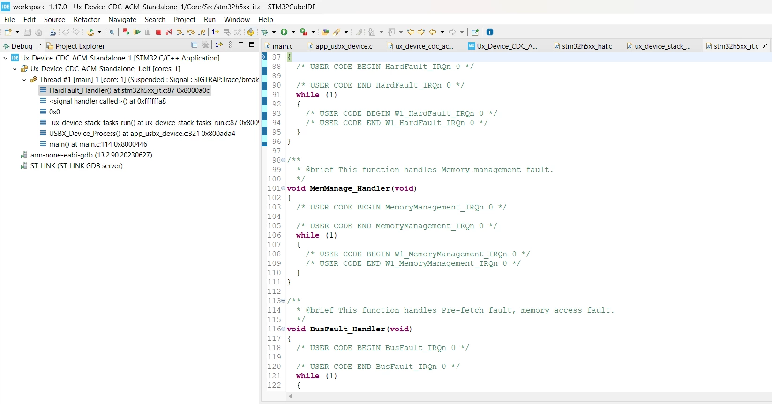Click the External Tools run icon
Viewport: 772px width, 404px height.
point(304,32)
